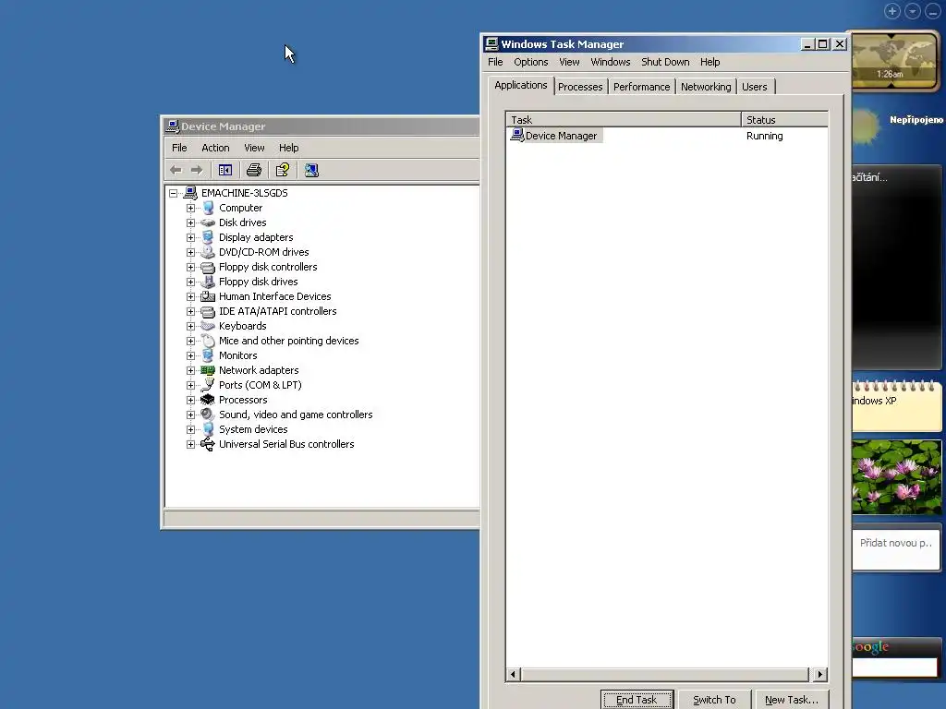Click the End Task button
Viewport: 946px width, 709px height.
637,700
